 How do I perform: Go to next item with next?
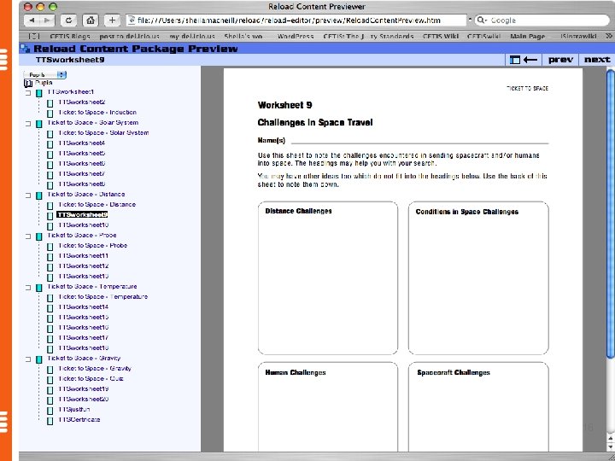point(597,60)
